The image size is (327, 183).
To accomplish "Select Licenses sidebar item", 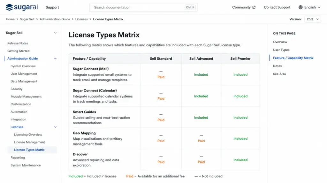I will point(17,127).
